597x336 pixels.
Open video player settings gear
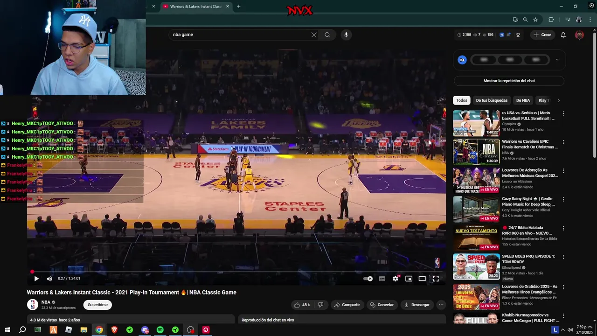(x=396, y=279)
